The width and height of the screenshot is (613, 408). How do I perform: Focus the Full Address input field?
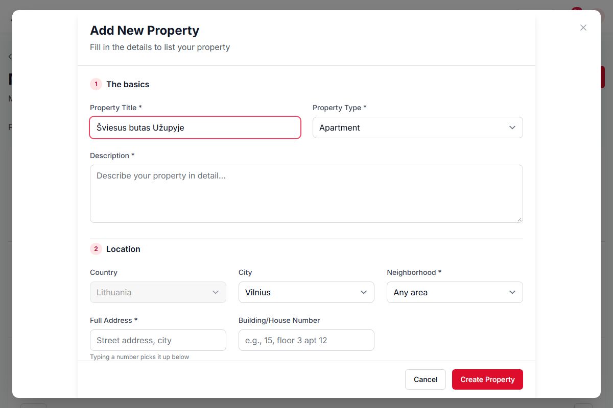pyautogui.click(x=158, y=340)
